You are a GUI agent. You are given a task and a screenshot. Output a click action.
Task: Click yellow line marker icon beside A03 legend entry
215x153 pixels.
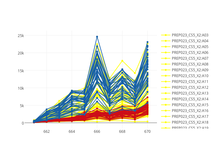(166, 35)
